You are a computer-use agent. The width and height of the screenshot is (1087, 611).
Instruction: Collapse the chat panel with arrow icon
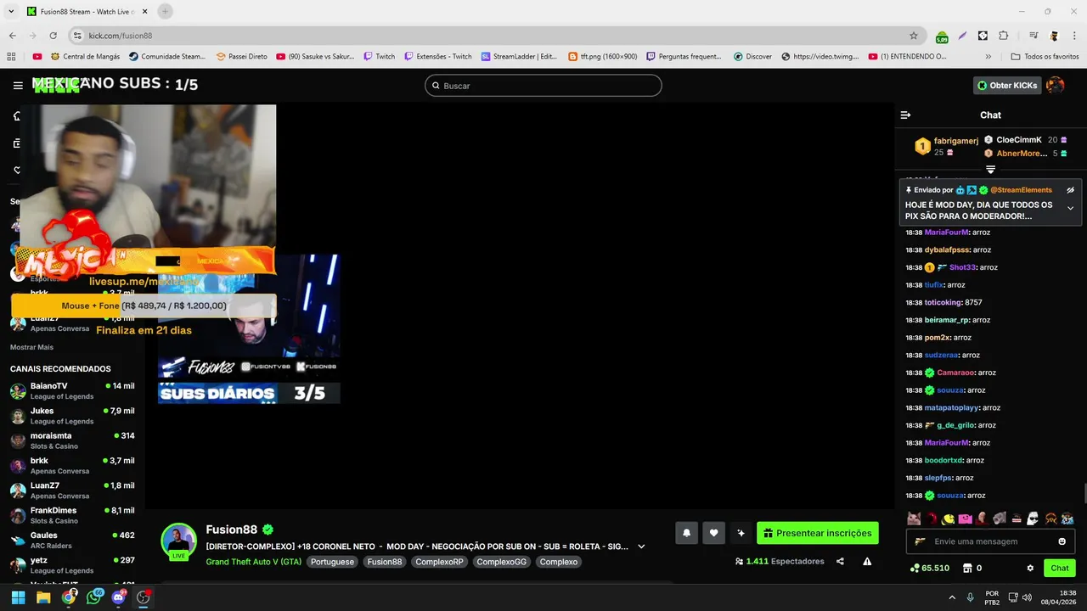905,115
